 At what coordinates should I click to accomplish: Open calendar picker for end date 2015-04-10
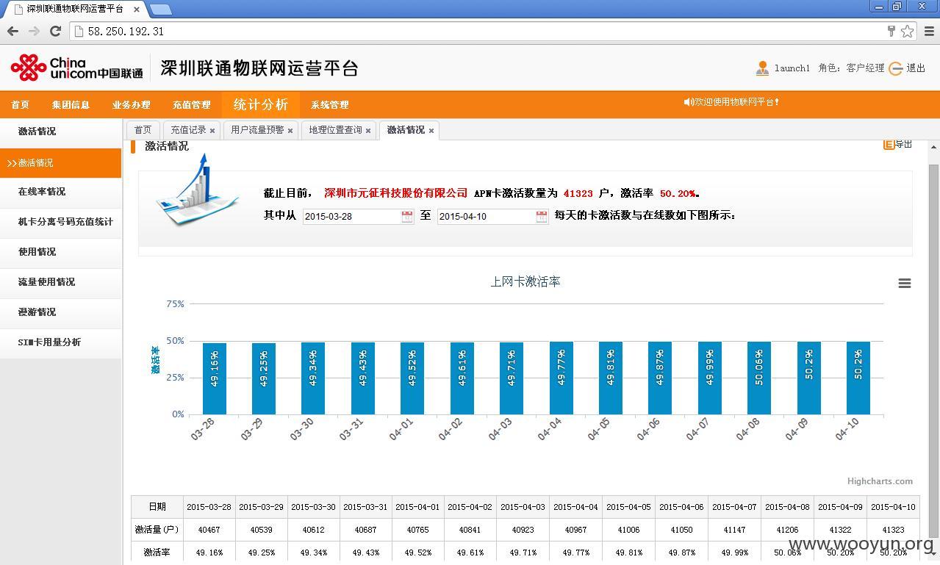542,217
